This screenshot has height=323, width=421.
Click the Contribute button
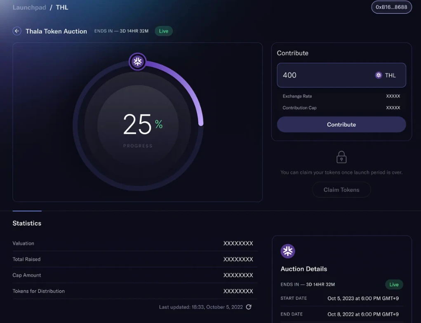tap(341, 125)
